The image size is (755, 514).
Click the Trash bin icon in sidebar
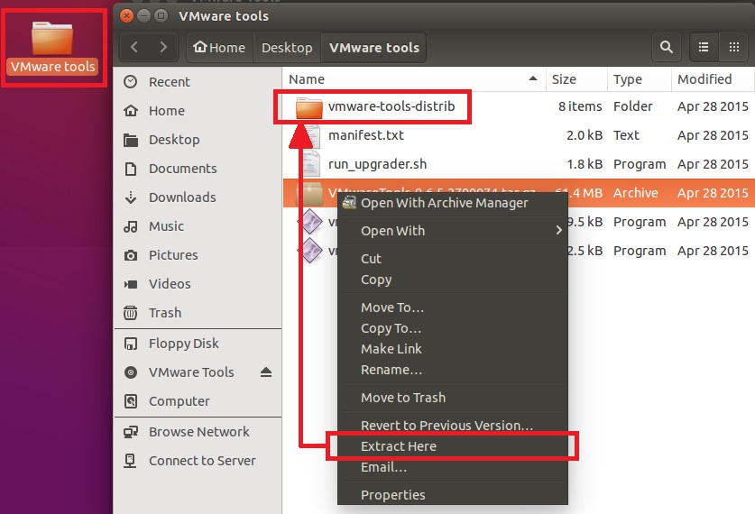point(131,313)
